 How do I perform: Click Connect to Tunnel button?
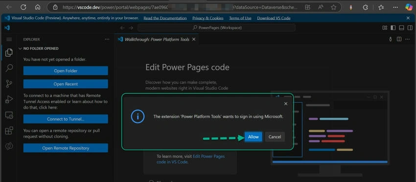tap(66, 119)
